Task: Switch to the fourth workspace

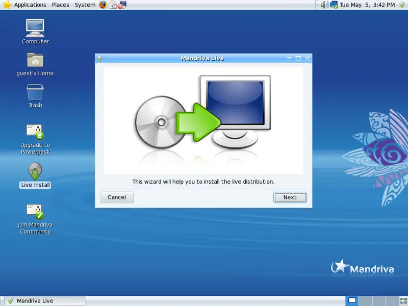Action: [x=392, y=301]
